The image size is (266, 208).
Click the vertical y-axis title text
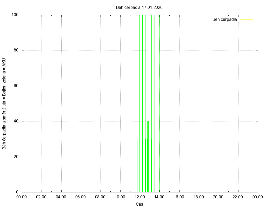click(4, 103)
